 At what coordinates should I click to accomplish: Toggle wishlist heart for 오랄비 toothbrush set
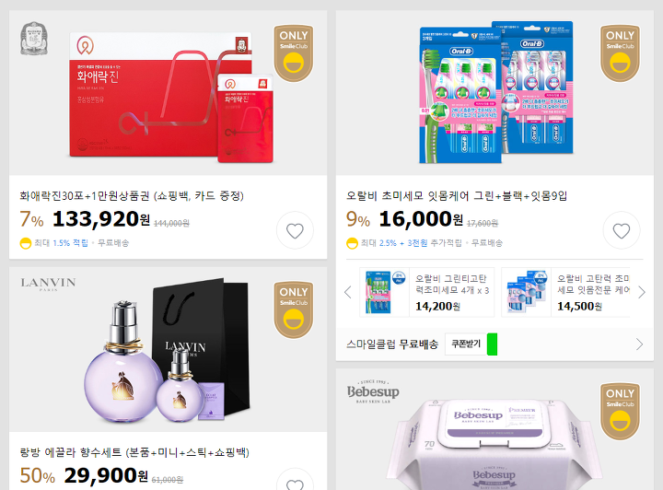point(622,231)
